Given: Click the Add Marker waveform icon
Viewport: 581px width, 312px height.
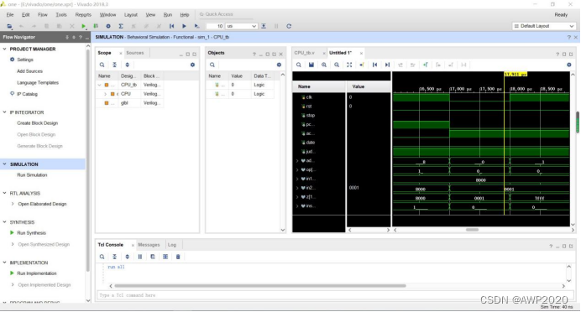Looking at the screenshot, I should click(426, 65).
